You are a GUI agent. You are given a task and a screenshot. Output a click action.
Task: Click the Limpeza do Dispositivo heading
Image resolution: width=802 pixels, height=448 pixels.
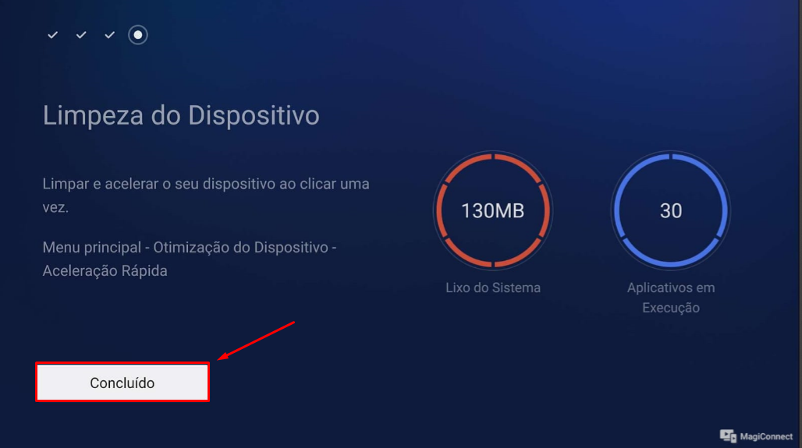[181, 115]
